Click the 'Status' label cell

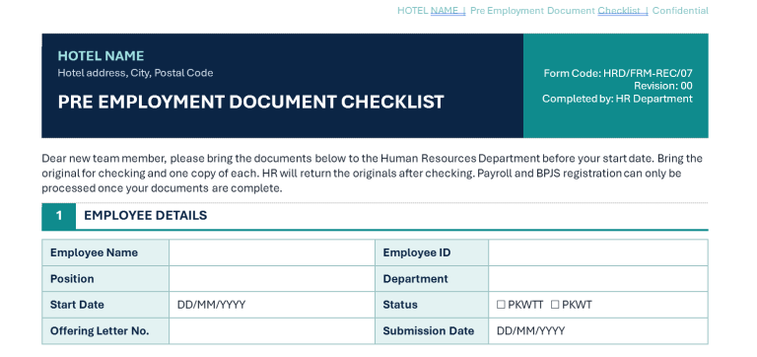point(432,305)
